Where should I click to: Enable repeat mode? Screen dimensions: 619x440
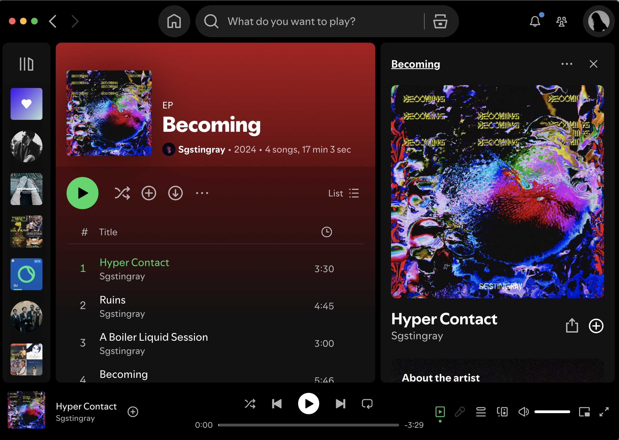tap(367, 404)
